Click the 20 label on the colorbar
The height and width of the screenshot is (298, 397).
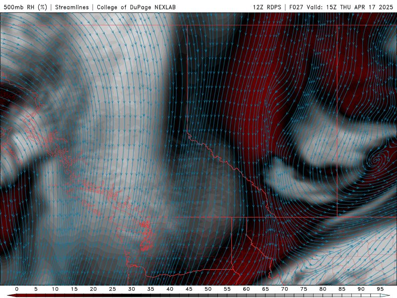point(93,289)
